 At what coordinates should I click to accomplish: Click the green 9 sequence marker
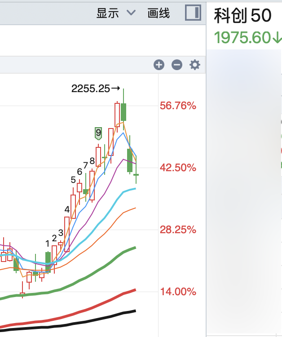pos(98,133)
